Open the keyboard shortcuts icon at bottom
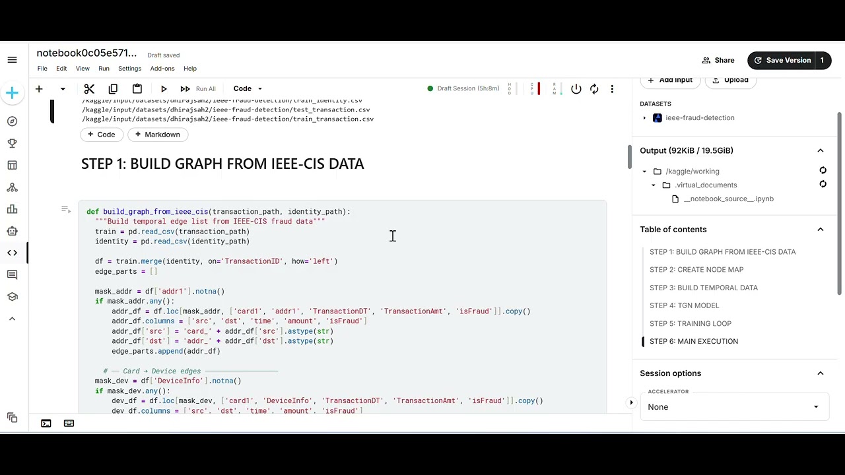 (x=69, y=424)
